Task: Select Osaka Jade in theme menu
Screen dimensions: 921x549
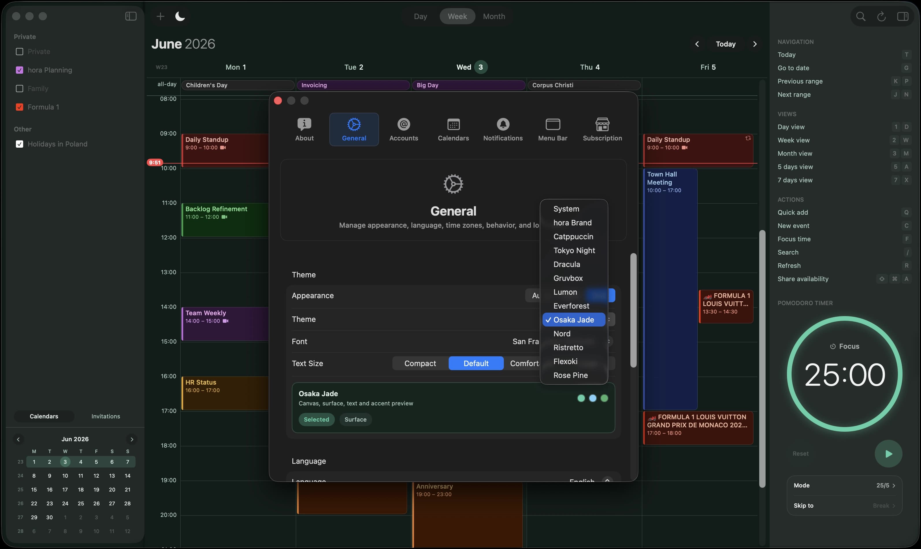Action: point(574,320)
